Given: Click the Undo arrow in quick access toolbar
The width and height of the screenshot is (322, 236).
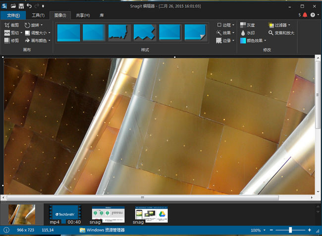Looking at the screenshot, I should pyautogui.click(x=29, y=6).
